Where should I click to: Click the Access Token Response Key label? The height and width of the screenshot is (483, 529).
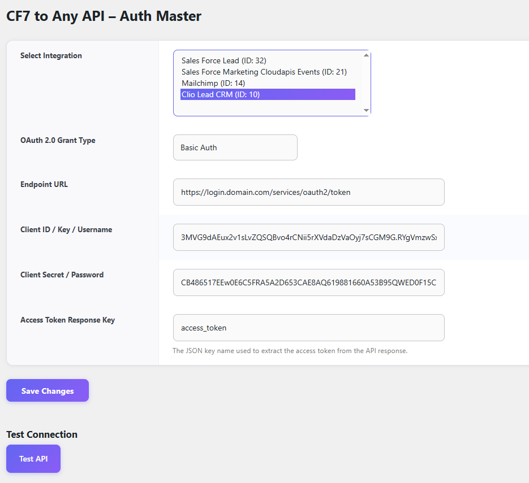tap(67, 320)
